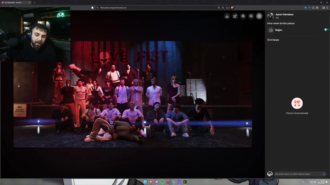Screen dimensions: 330x185
Task: Expand the system tray hidden icons chevron
Action: tap(303, 182)
